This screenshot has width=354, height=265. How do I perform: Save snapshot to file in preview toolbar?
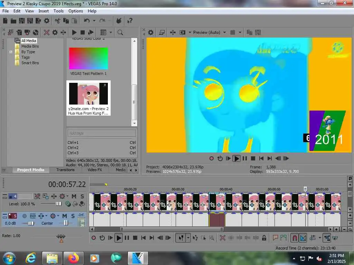[258, 32]
